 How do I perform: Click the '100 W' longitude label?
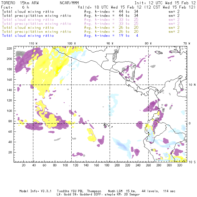[72, 43]
